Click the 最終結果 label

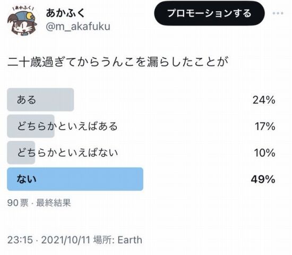click(54, 203)
